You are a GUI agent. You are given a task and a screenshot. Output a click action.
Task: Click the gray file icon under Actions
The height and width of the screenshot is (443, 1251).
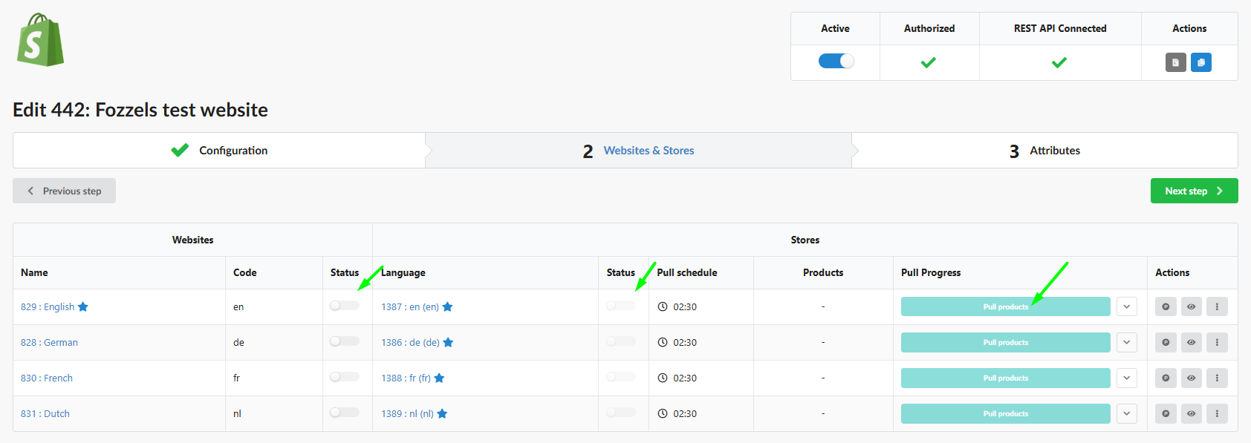pos(1175,62)
